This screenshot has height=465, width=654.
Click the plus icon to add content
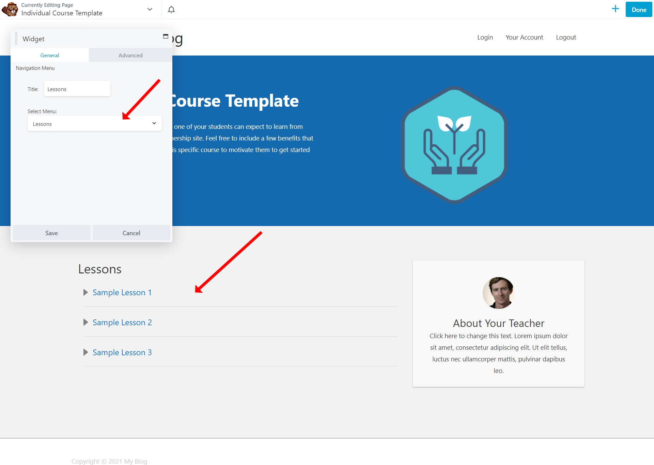click(615, 9)
